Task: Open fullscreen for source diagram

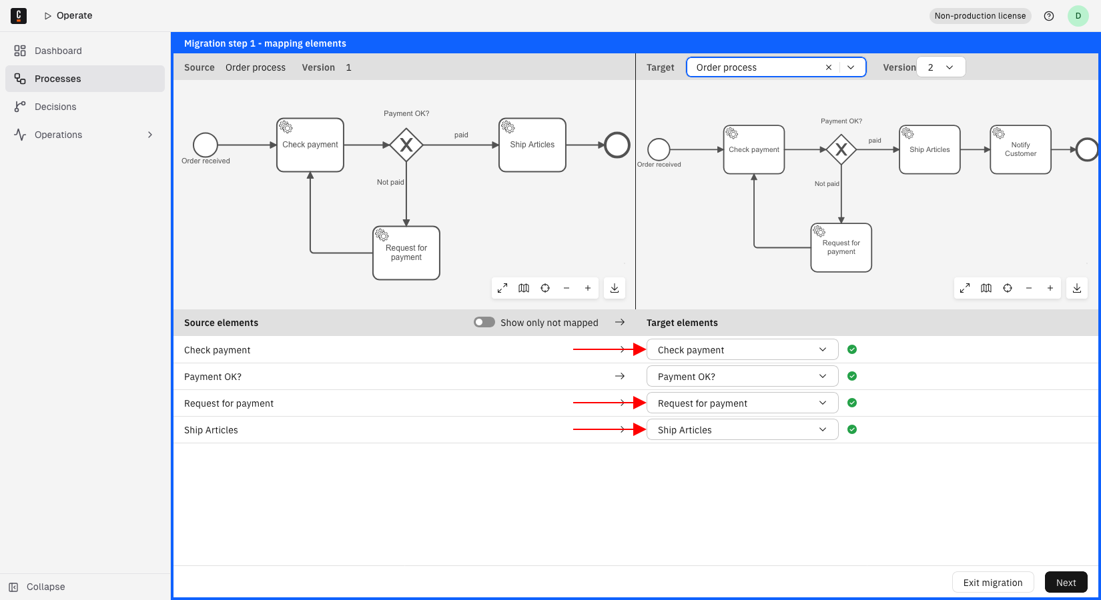Action: (502, 288)
